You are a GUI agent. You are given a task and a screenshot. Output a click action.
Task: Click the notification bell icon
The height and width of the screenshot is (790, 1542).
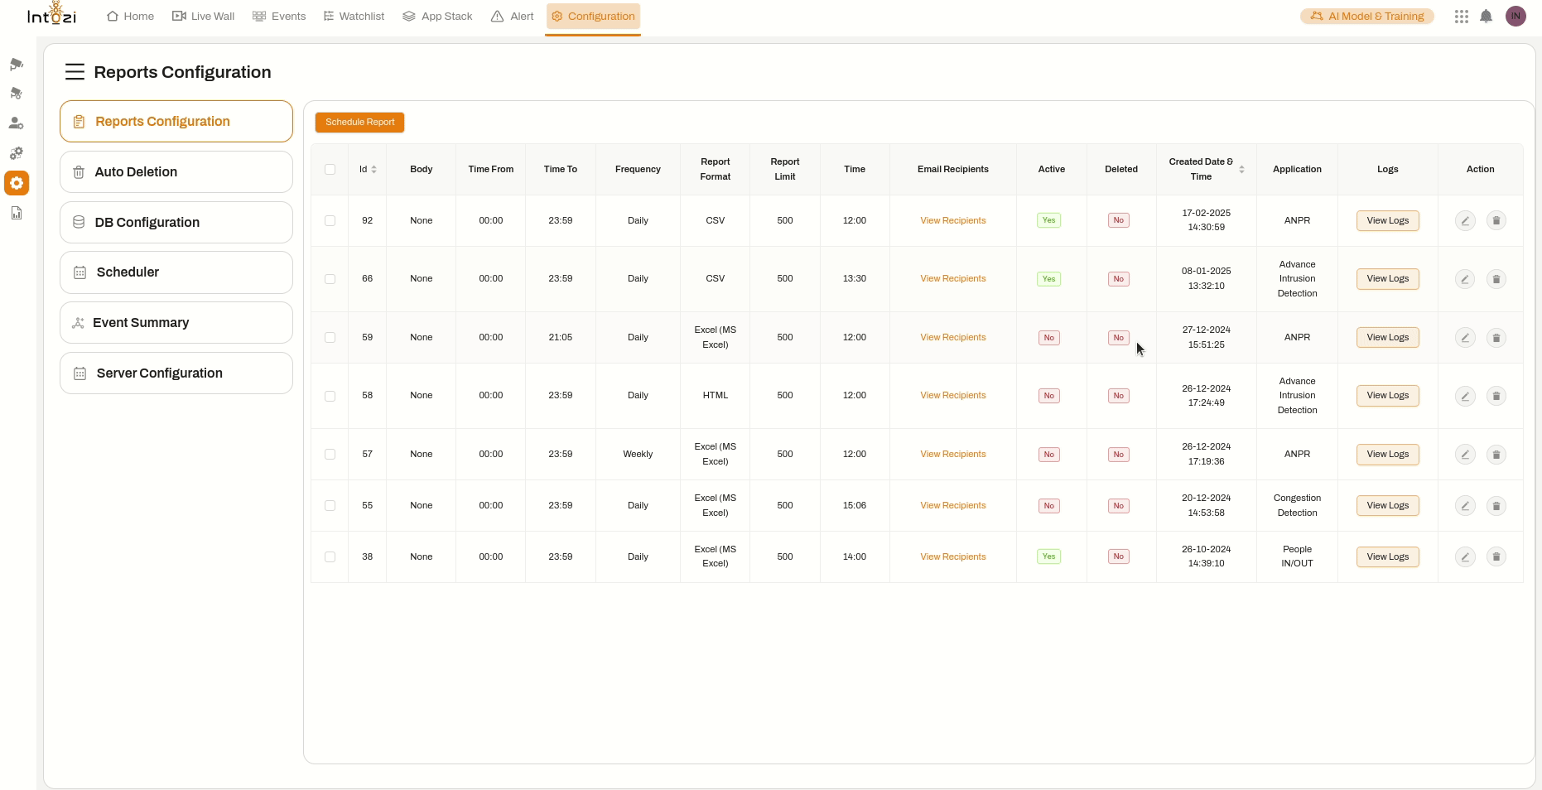(x=1486, y=16)
